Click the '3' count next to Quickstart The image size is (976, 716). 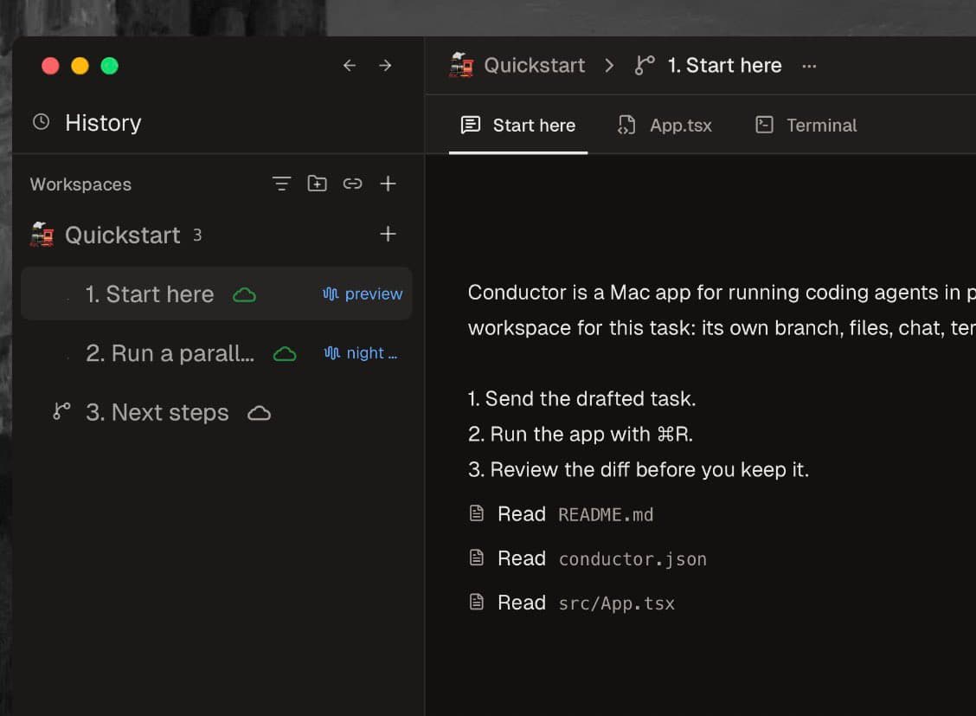197,235
